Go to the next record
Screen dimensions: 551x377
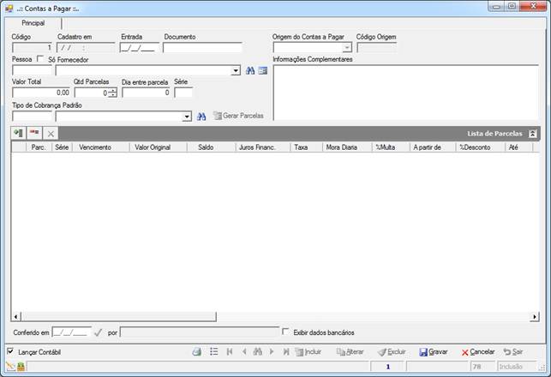pos(272,351)
